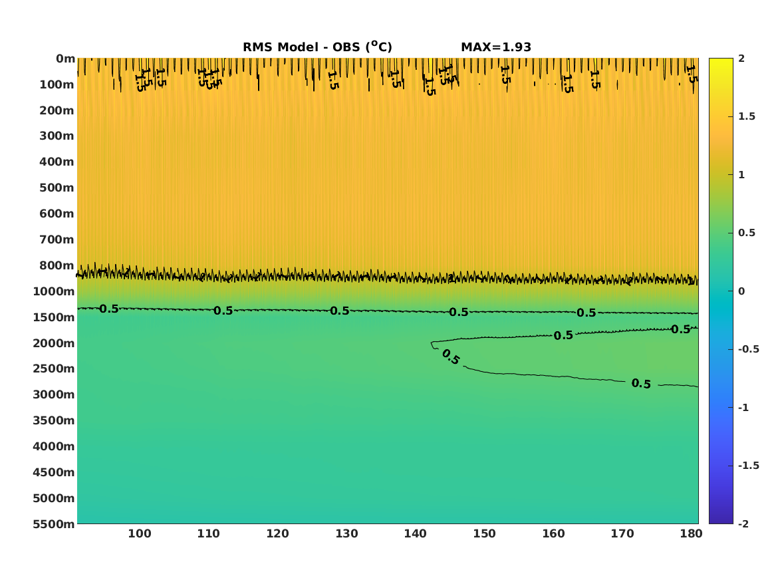776x582 pixels.
Task: Pick the x-axis tick label "170"
Action: pos(622,533)
